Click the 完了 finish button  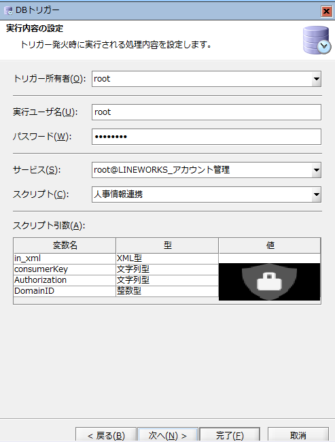(x=230, y=435)
